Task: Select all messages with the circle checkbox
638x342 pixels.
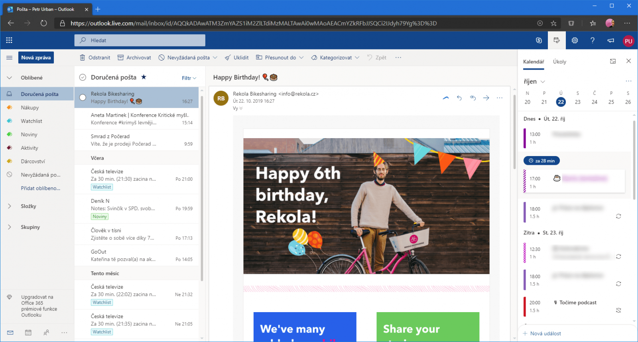Action: point(83,77)
